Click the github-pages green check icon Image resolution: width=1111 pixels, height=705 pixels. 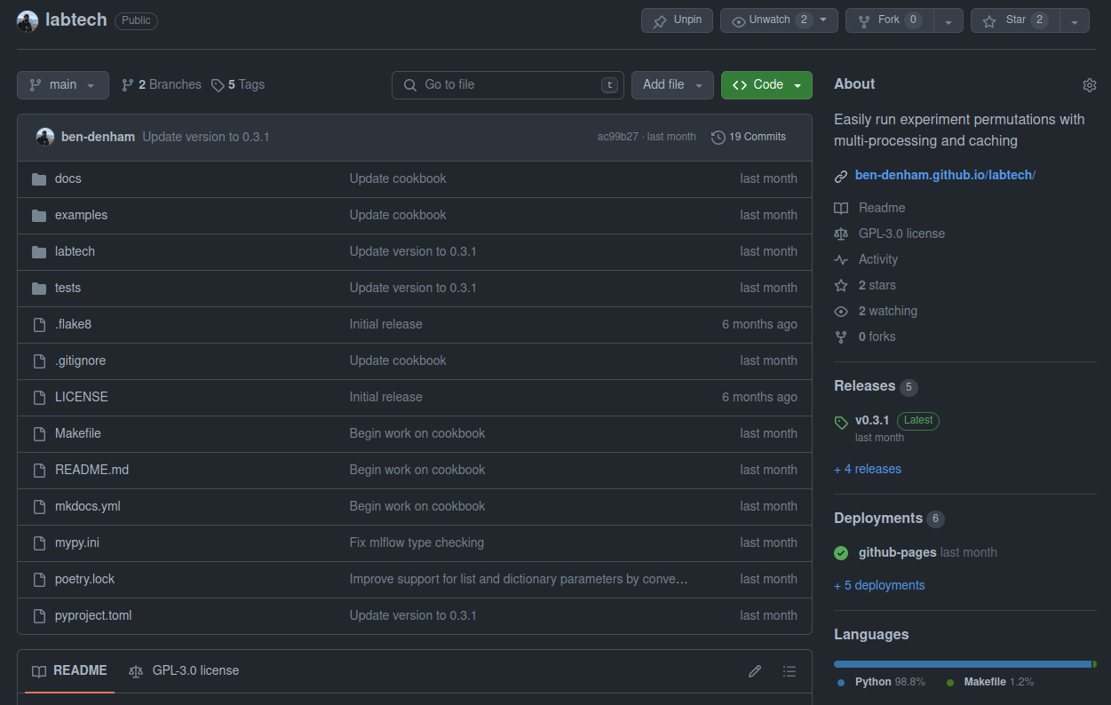(841, 553)
